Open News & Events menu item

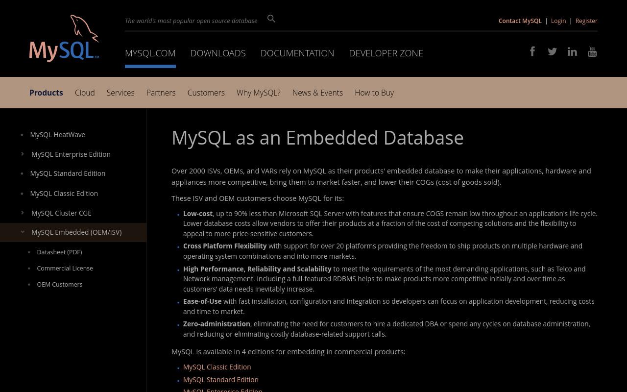pos(317,93)
